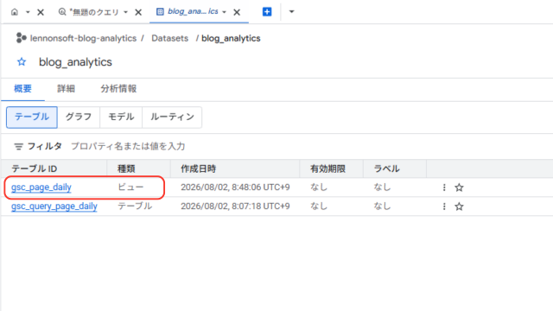Image resolution: width=553 pixels, height=311 pixels.
Task: Click the 8:48:06 creation timestamp
Action: pos(235,187)
